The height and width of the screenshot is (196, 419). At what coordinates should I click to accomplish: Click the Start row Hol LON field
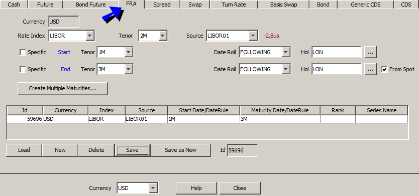pos(337,52)
